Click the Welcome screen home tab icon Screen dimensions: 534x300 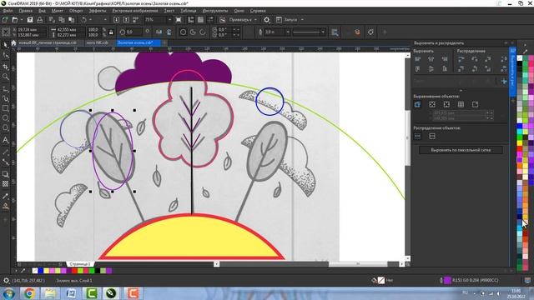pyautogui.click(x=13, y=42)
